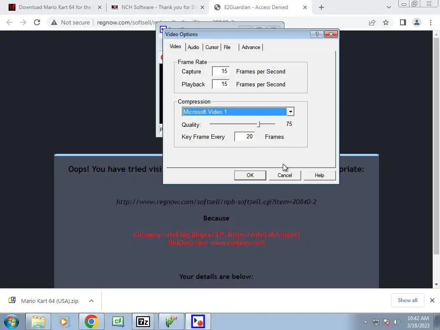Click the page scrollbar up arrow
Screen dimensions: 440x330
click(x=437, y=34)
